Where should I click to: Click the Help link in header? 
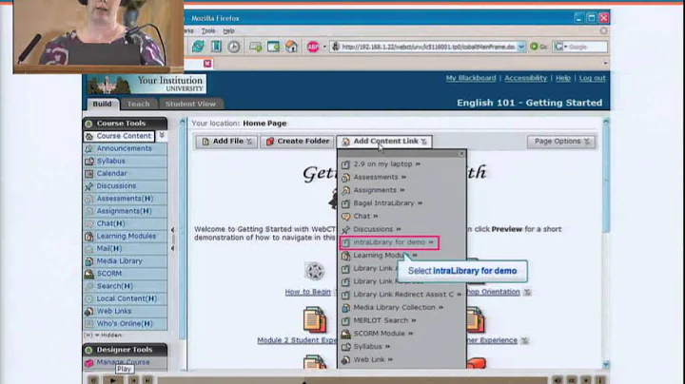(563, 78)
